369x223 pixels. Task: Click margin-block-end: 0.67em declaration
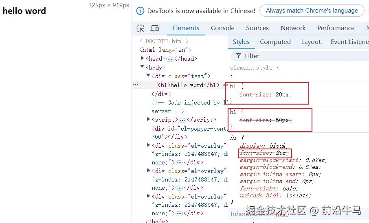point(280,167)
